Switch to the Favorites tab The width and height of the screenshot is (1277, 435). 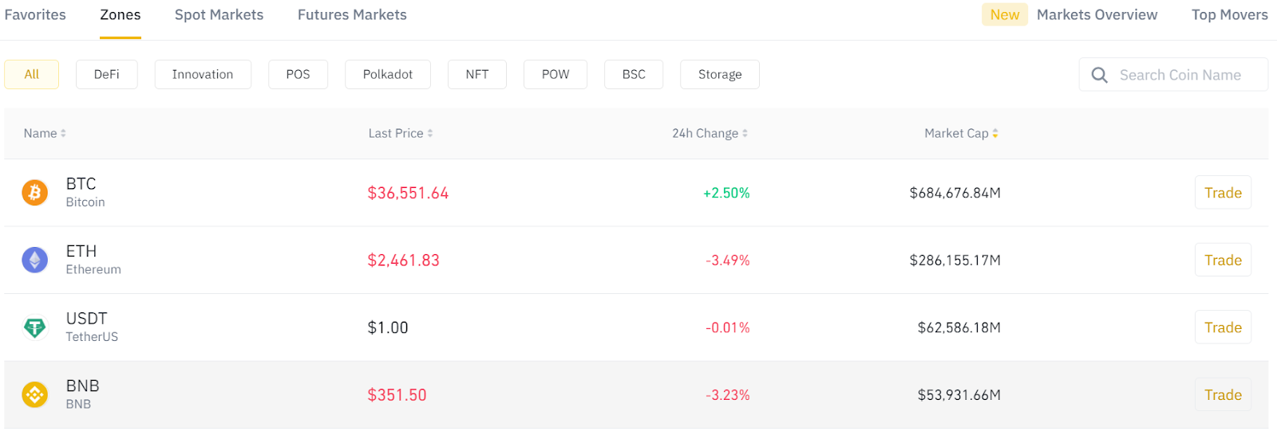[35, 15]
